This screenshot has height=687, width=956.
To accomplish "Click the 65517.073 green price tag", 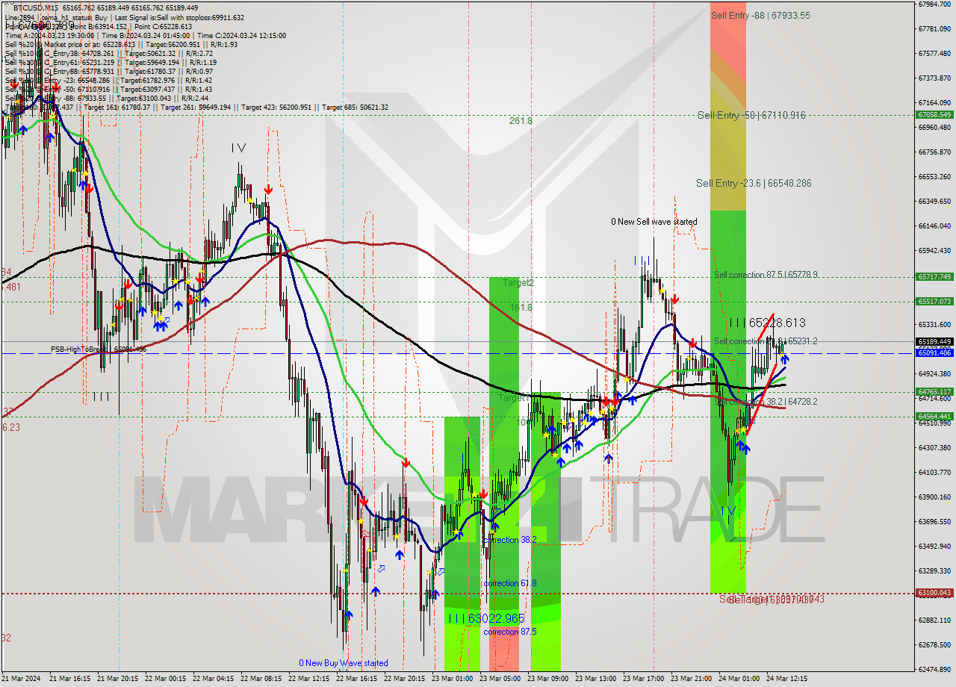I will (934, 302).
